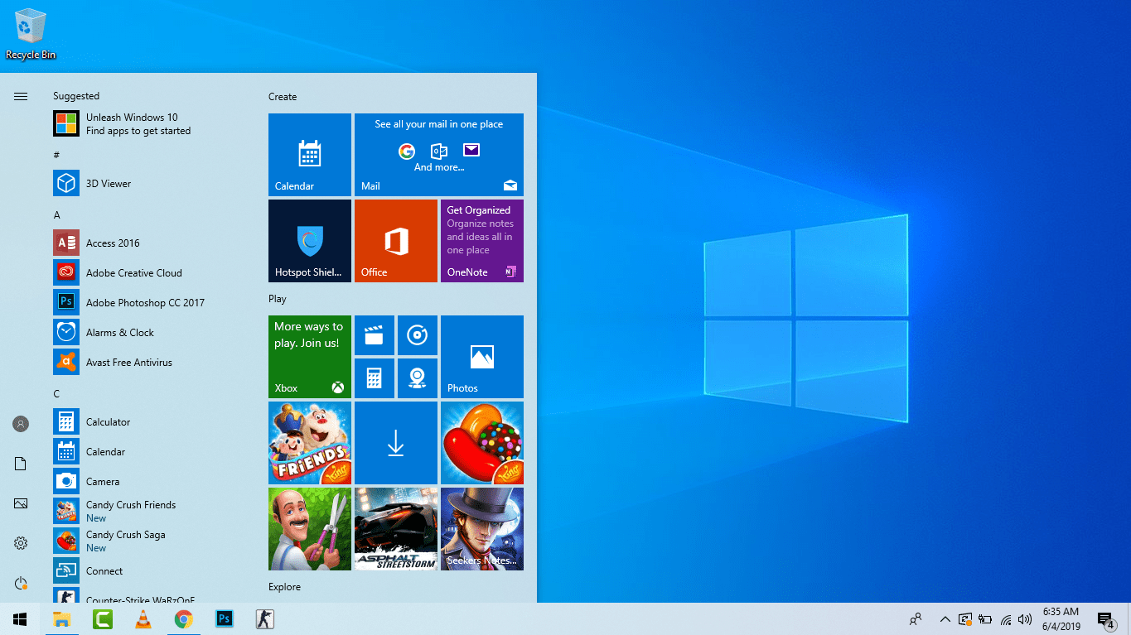Launch the Candy Crush Friends tile

[x=310, y=443]
